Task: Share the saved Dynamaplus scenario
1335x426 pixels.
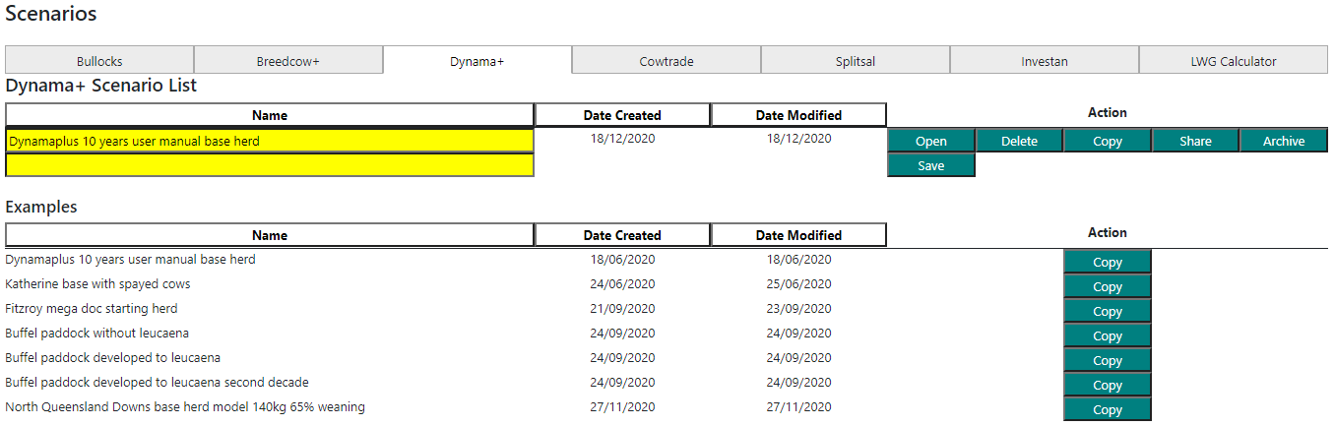Action: [1195, 141]
